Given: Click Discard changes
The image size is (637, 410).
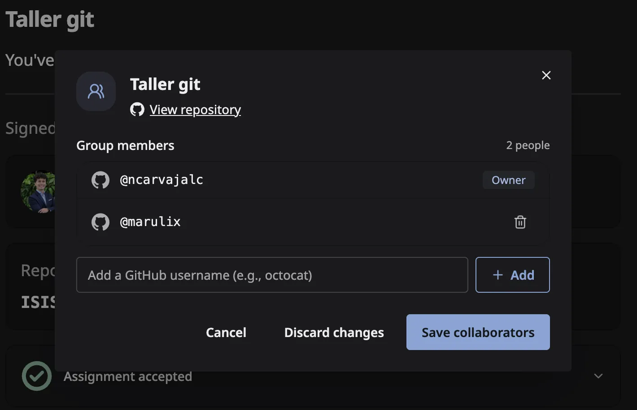Looking at the screenshot, I should coord(334,333).
